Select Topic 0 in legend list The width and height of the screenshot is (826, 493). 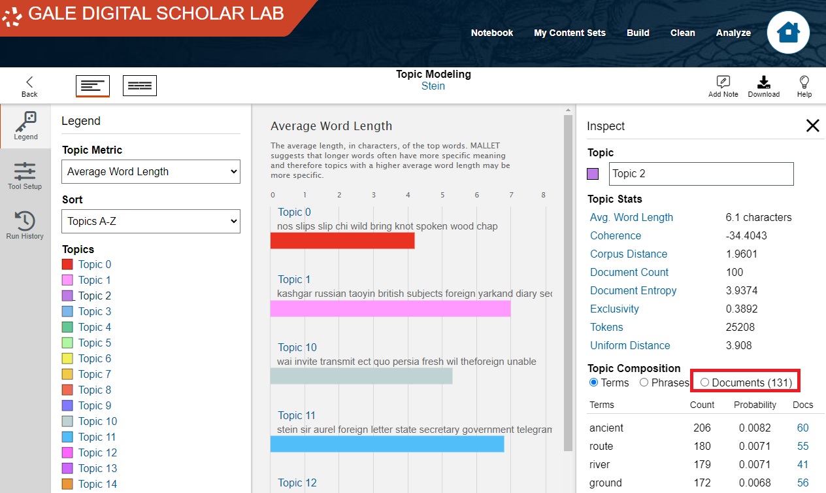pyautogui.click(x=95, y=264)
